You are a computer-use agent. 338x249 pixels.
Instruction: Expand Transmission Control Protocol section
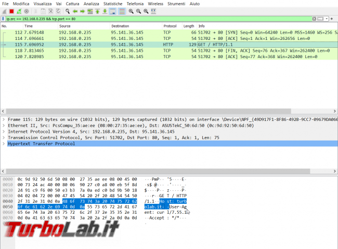pos(4,137)
